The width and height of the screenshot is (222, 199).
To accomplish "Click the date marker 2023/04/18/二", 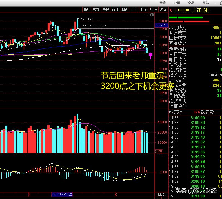I will pos(62,194).
